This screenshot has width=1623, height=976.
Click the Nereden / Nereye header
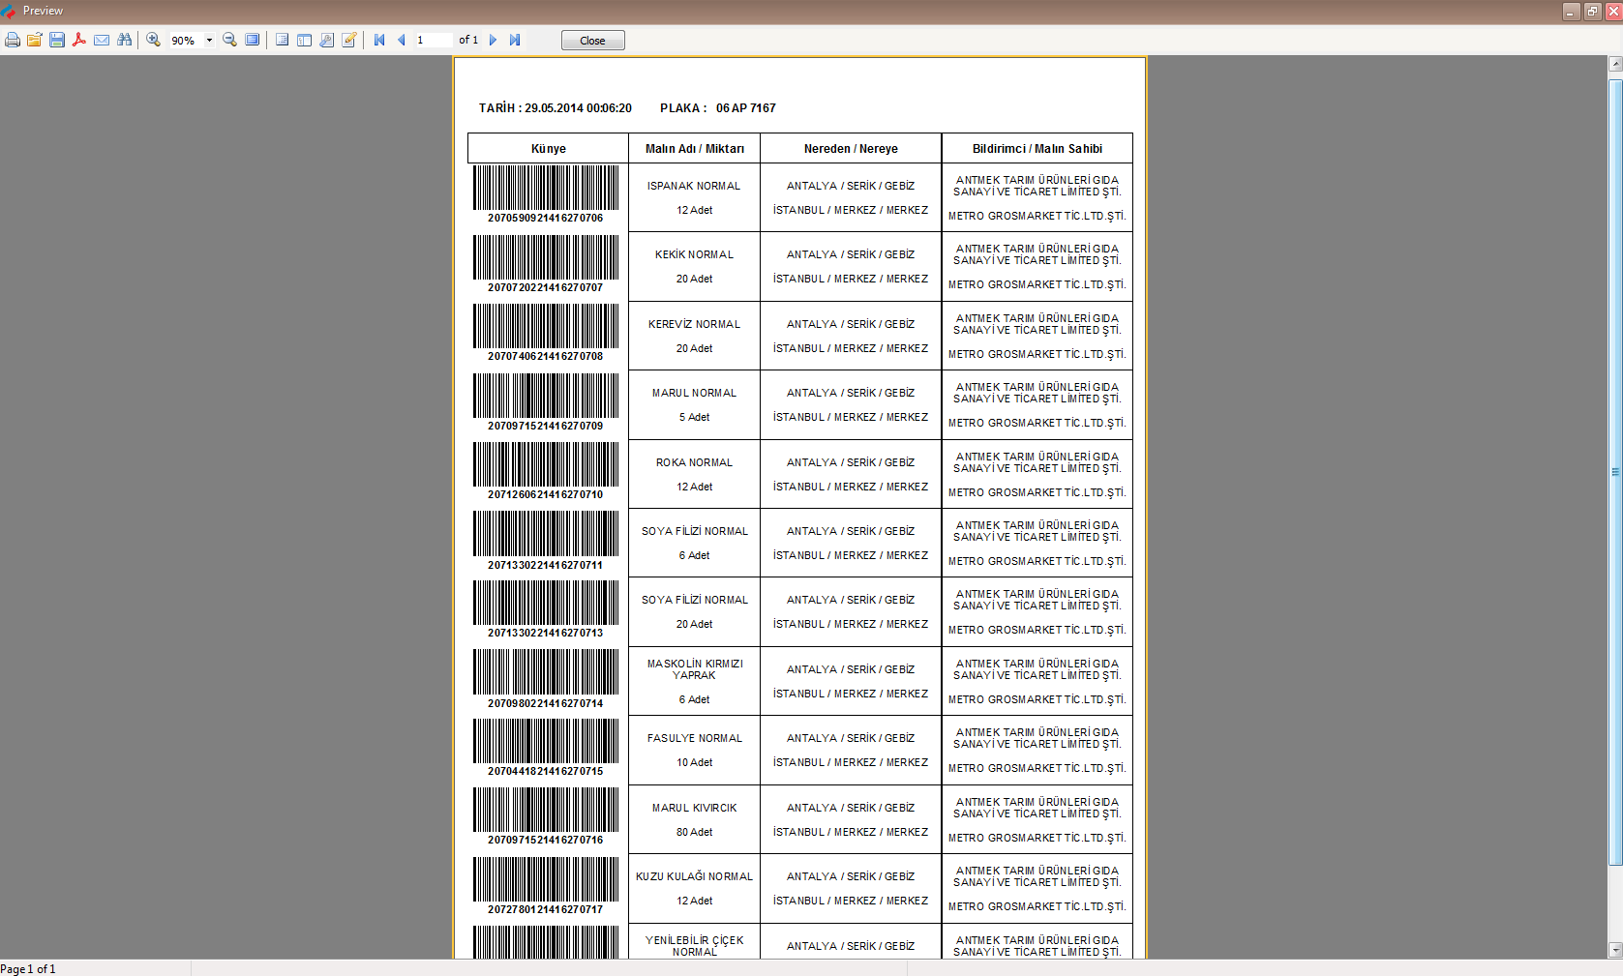[x=851, y=148]
